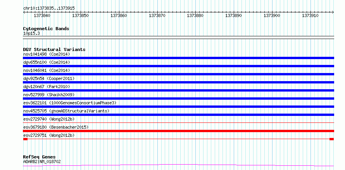The height and width of the screenshot is (170, 345).
Task: Click the blue bar under dgv925n54
Action: click(178, 82)
